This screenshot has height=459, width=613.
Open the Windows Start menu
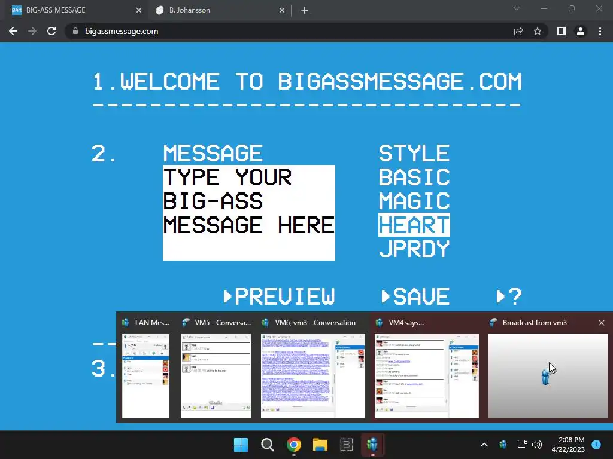pos(241,445)
